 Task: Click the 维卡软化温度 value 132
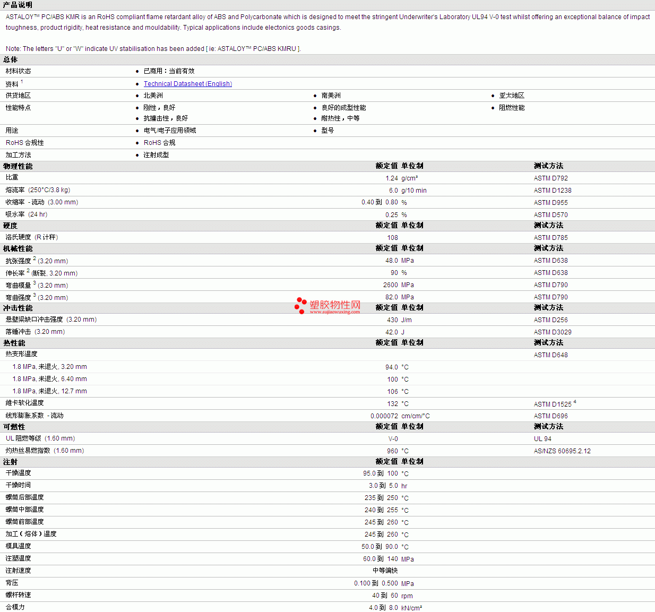coord(392,404)
